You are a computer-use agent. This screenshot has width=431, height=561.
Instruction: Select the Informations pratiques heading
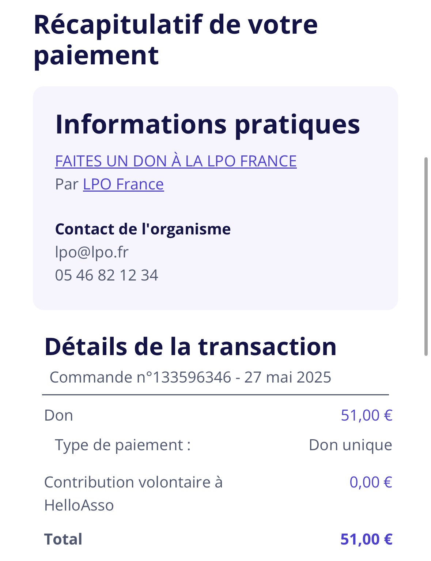pos(207,124)
